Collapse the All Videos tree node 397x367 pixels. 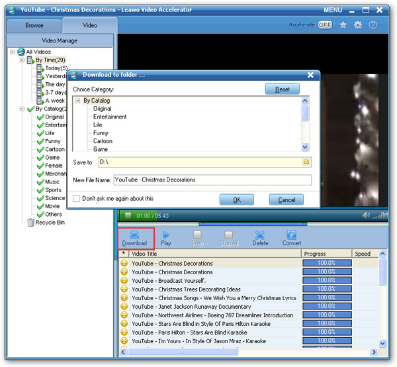(x=13, y=52)
